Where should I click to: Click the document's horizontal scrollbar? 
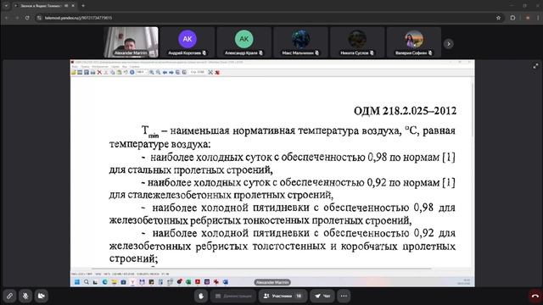(261, 269)
